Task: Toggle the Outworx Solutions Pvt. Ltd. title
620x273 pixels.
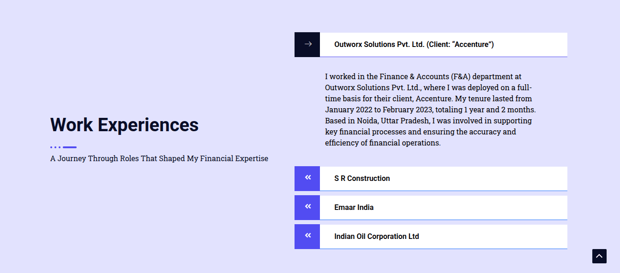Action: 414,45
